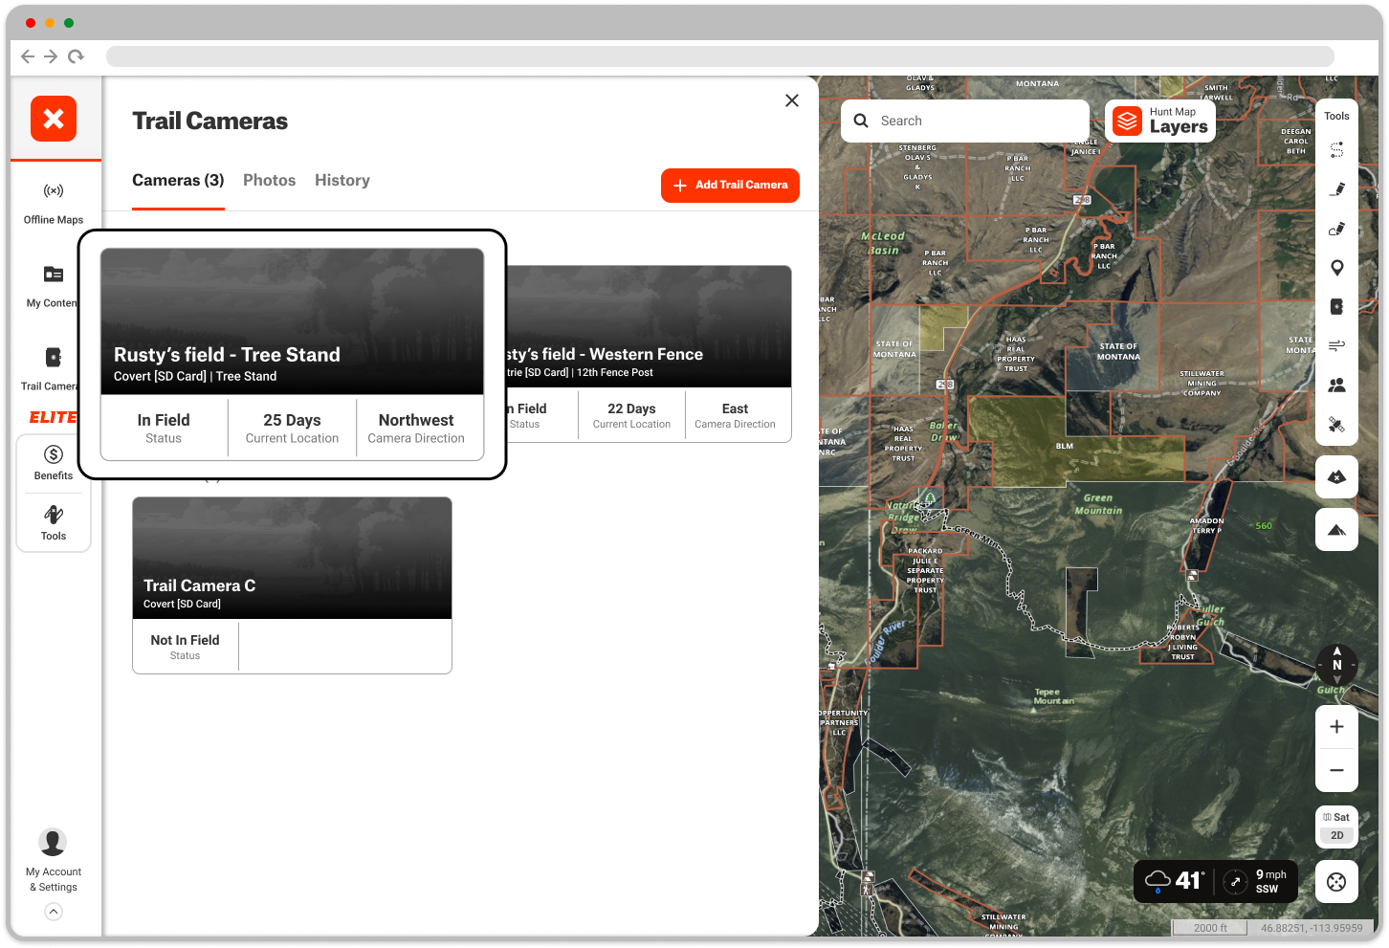Click coordinates 46.88251, -113.95959

(x=1312, y=928)
